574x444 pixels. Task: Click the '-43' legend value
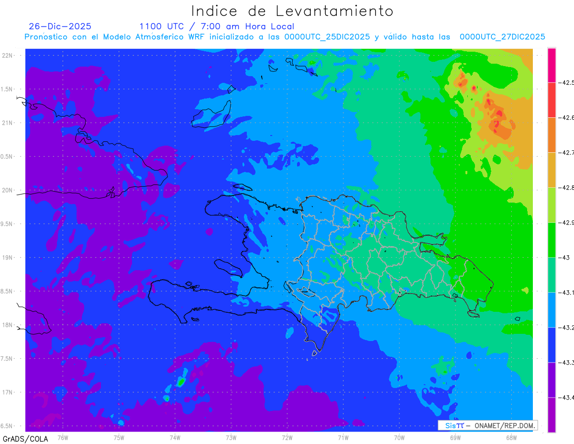(x=564, y=257)
